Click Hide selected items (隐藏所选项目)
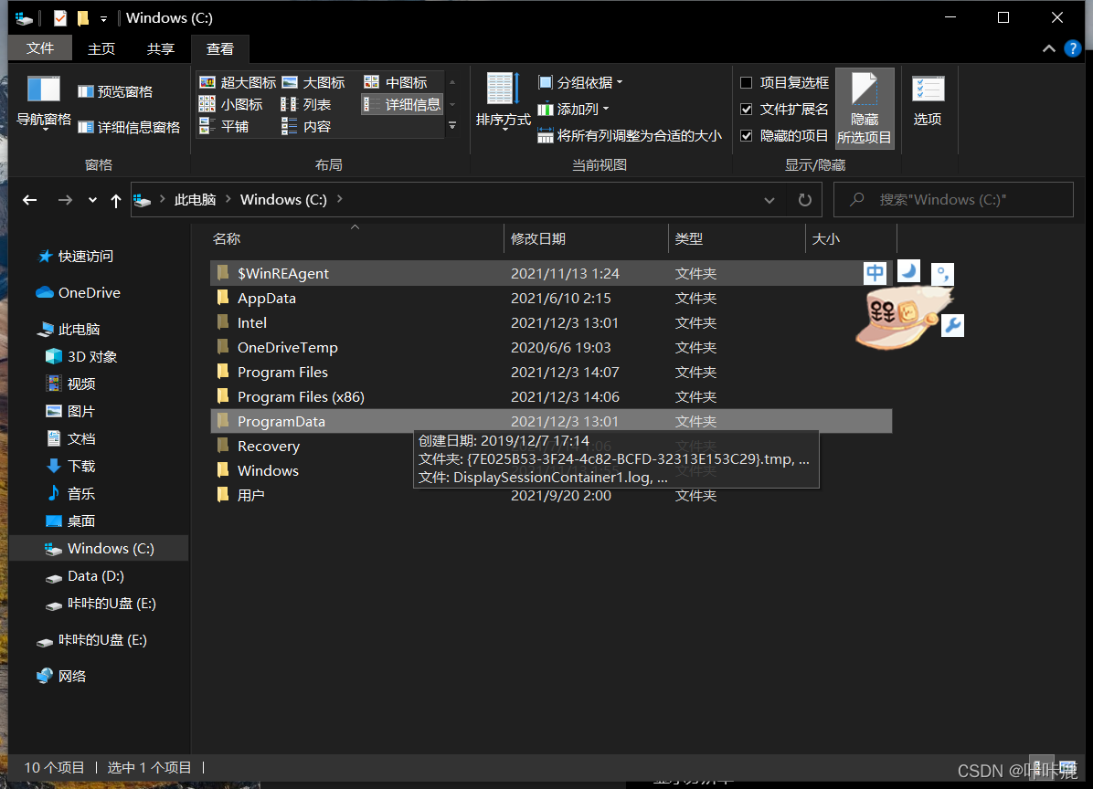Viewport: 1093px width, 789px height. pyautogui.click(x=865, y=109)
